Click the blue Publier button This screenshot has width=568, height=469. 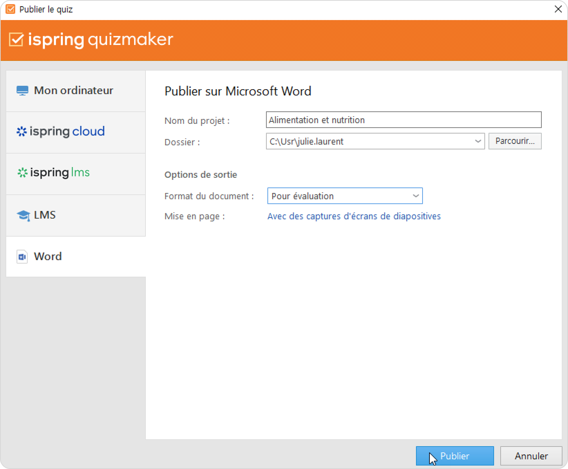454,456
